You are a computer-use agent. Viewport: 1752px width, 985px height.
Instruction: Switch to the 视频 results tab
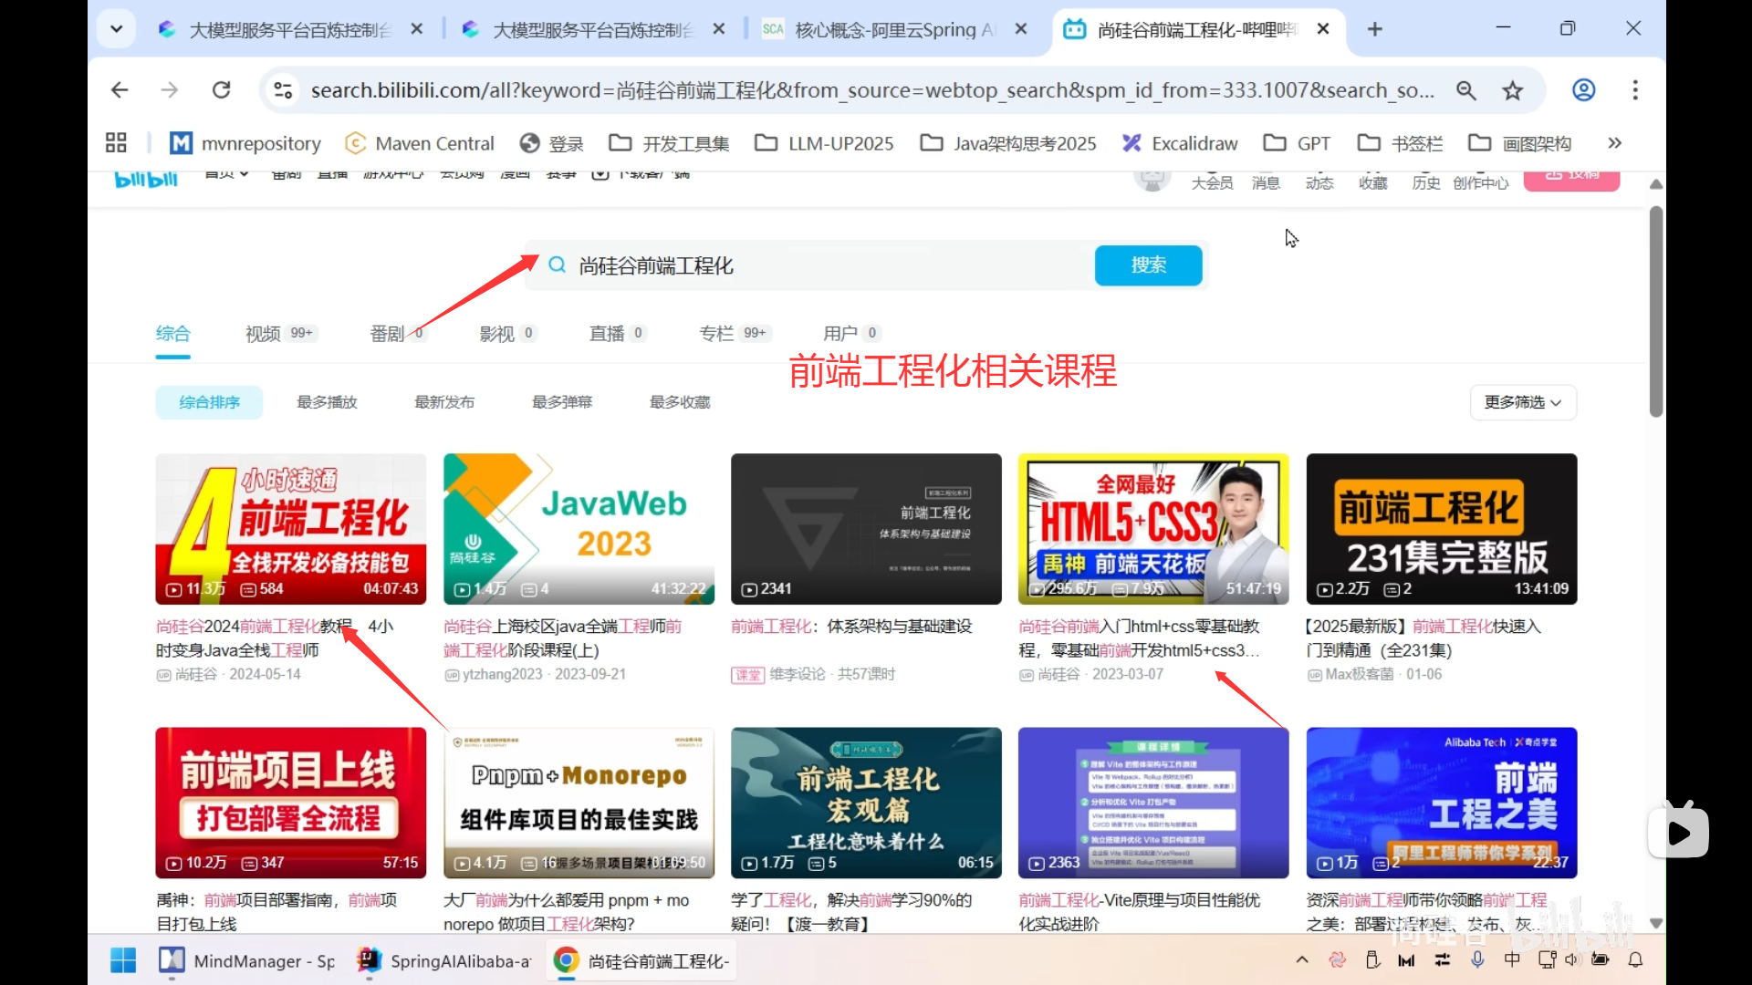tap(264, 333)
